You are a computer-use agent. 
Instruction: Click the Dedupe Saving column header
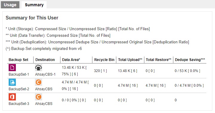pos(190,60)
